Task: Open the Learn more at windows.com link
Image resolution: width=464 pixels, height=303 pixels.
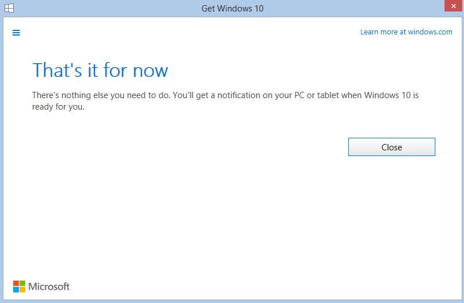Action: point(406,32)
